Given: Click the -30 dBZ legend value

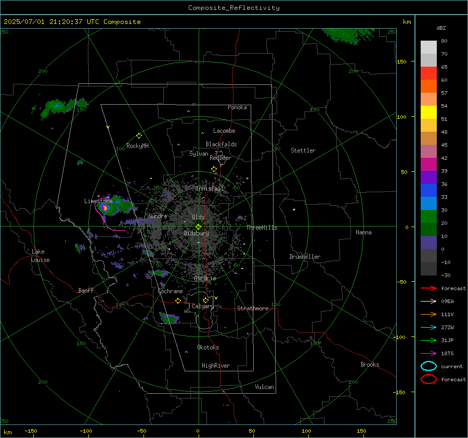Looking at the screenshot, I should pos(446,275).
